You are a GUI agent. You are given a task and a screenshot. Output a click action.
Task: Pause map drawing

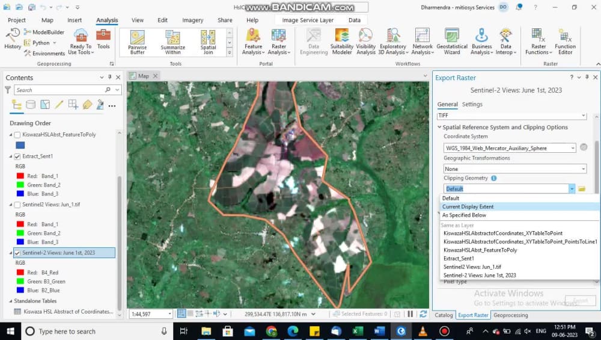tap(410, 314)
